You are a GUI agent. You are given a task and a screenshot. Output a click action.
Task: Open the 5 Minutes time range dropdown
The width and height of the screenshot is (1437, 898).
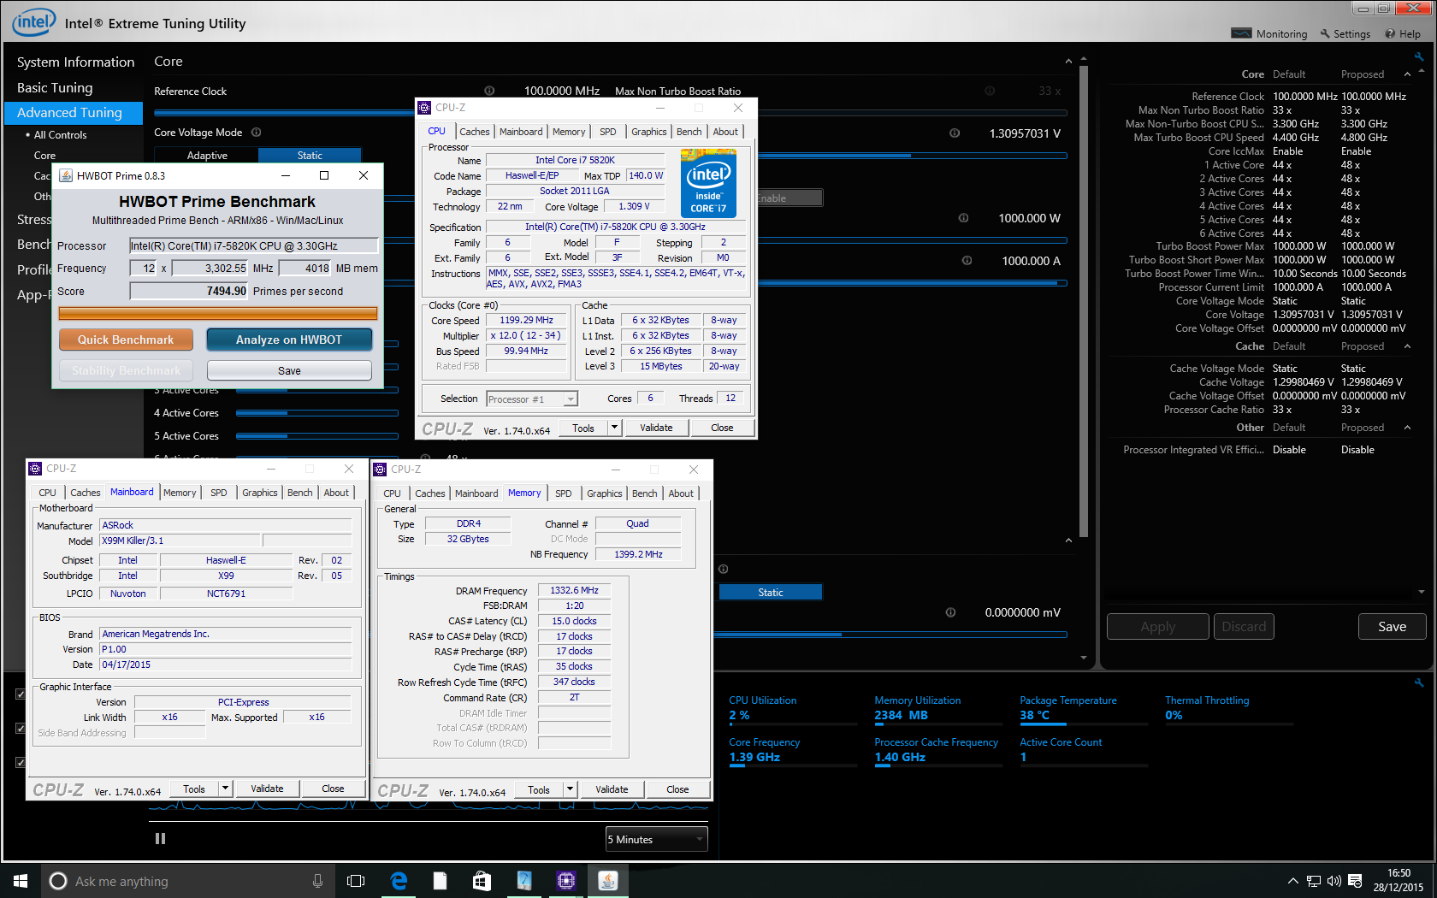coord(657,839)
